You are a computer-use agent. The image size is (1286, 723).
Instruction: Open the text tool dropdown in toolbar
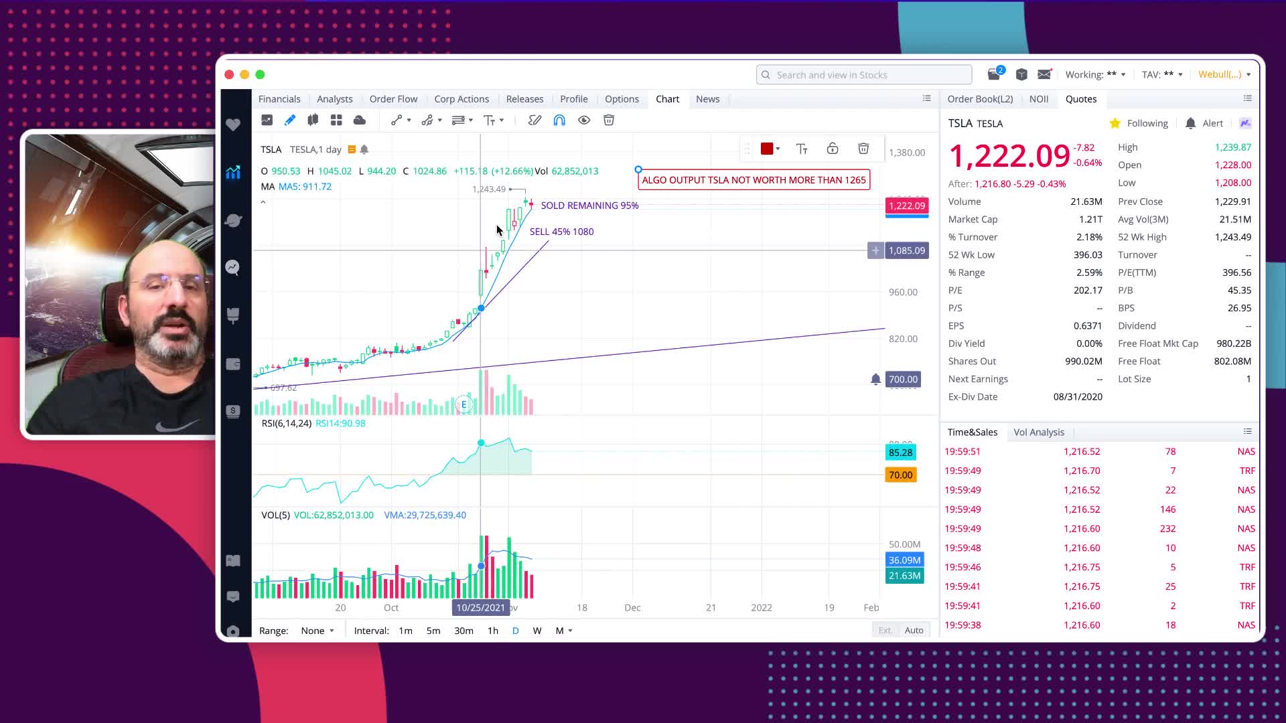[x=501, y=120]
